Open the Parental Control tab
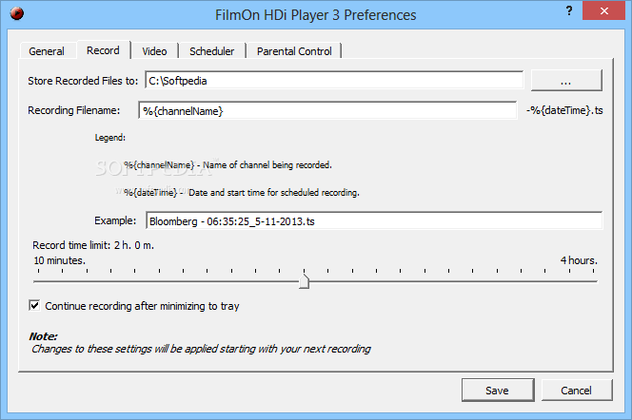Image resolution: width=632 pixels, height=420 pixels. [x=294, y=51]
